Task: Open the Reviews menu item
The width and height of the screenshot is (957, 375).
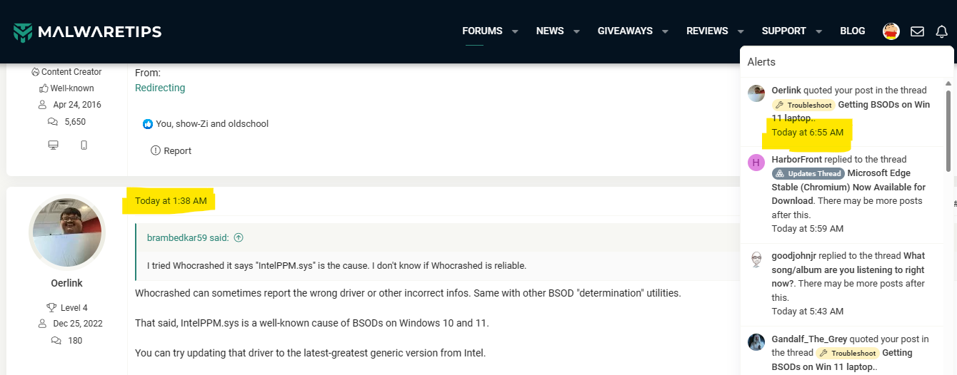Action: (706, 31)
